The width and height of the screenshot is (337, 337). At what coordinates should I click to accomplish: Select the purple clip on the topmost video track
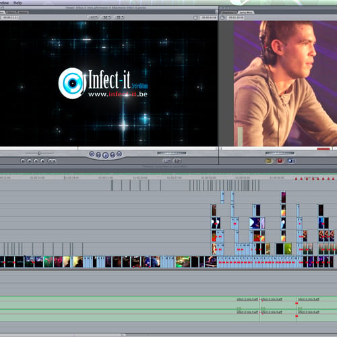[284, 197]
